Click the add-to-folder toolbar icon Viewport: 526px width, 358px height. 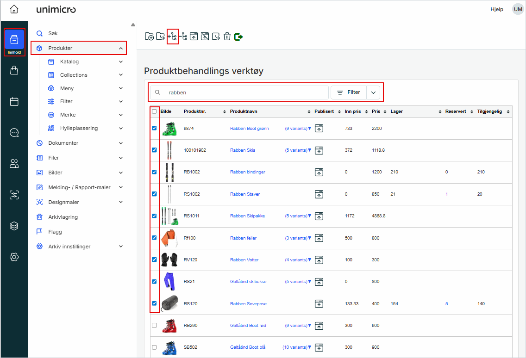[x=149, y=37]
